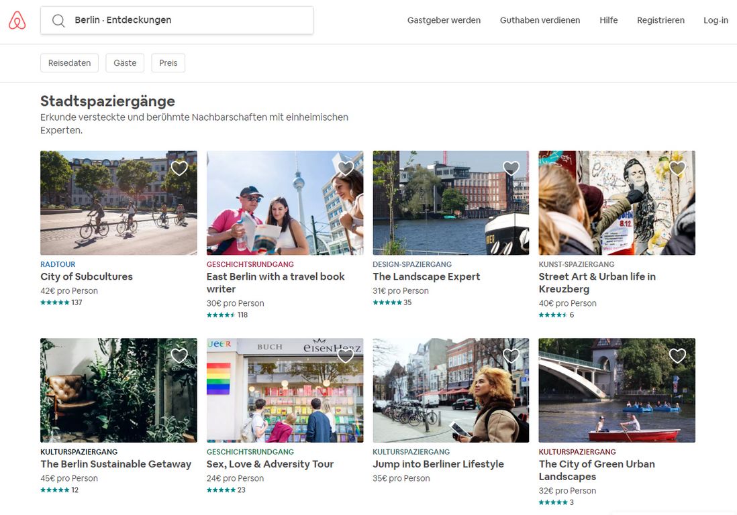Toggle heart on The Landscape Expert

(x=511, y=168)
